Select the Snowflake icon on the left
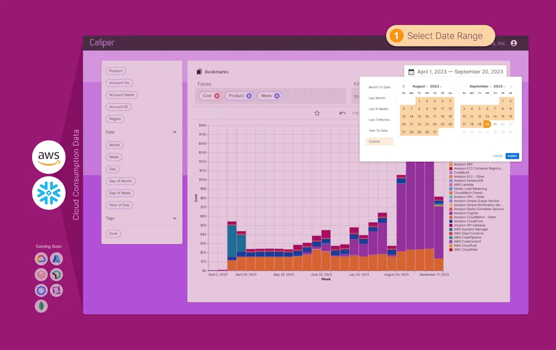Image resolution: width=556 pixels, height=350 pixels. 49,193
